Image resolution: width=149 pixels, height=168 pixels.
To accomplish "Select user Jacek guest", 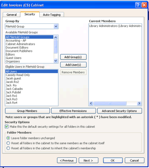I will [32, 78].
